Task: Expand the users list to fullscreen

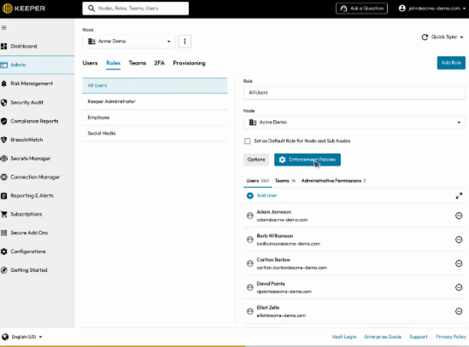Action: [459, 196]
